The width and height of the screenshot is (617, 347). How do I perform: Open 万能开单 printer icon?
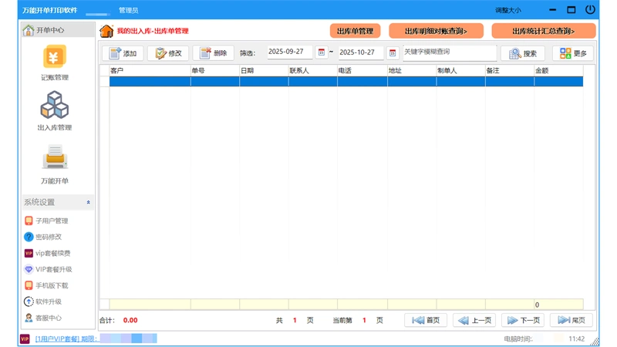coord(55,157)
